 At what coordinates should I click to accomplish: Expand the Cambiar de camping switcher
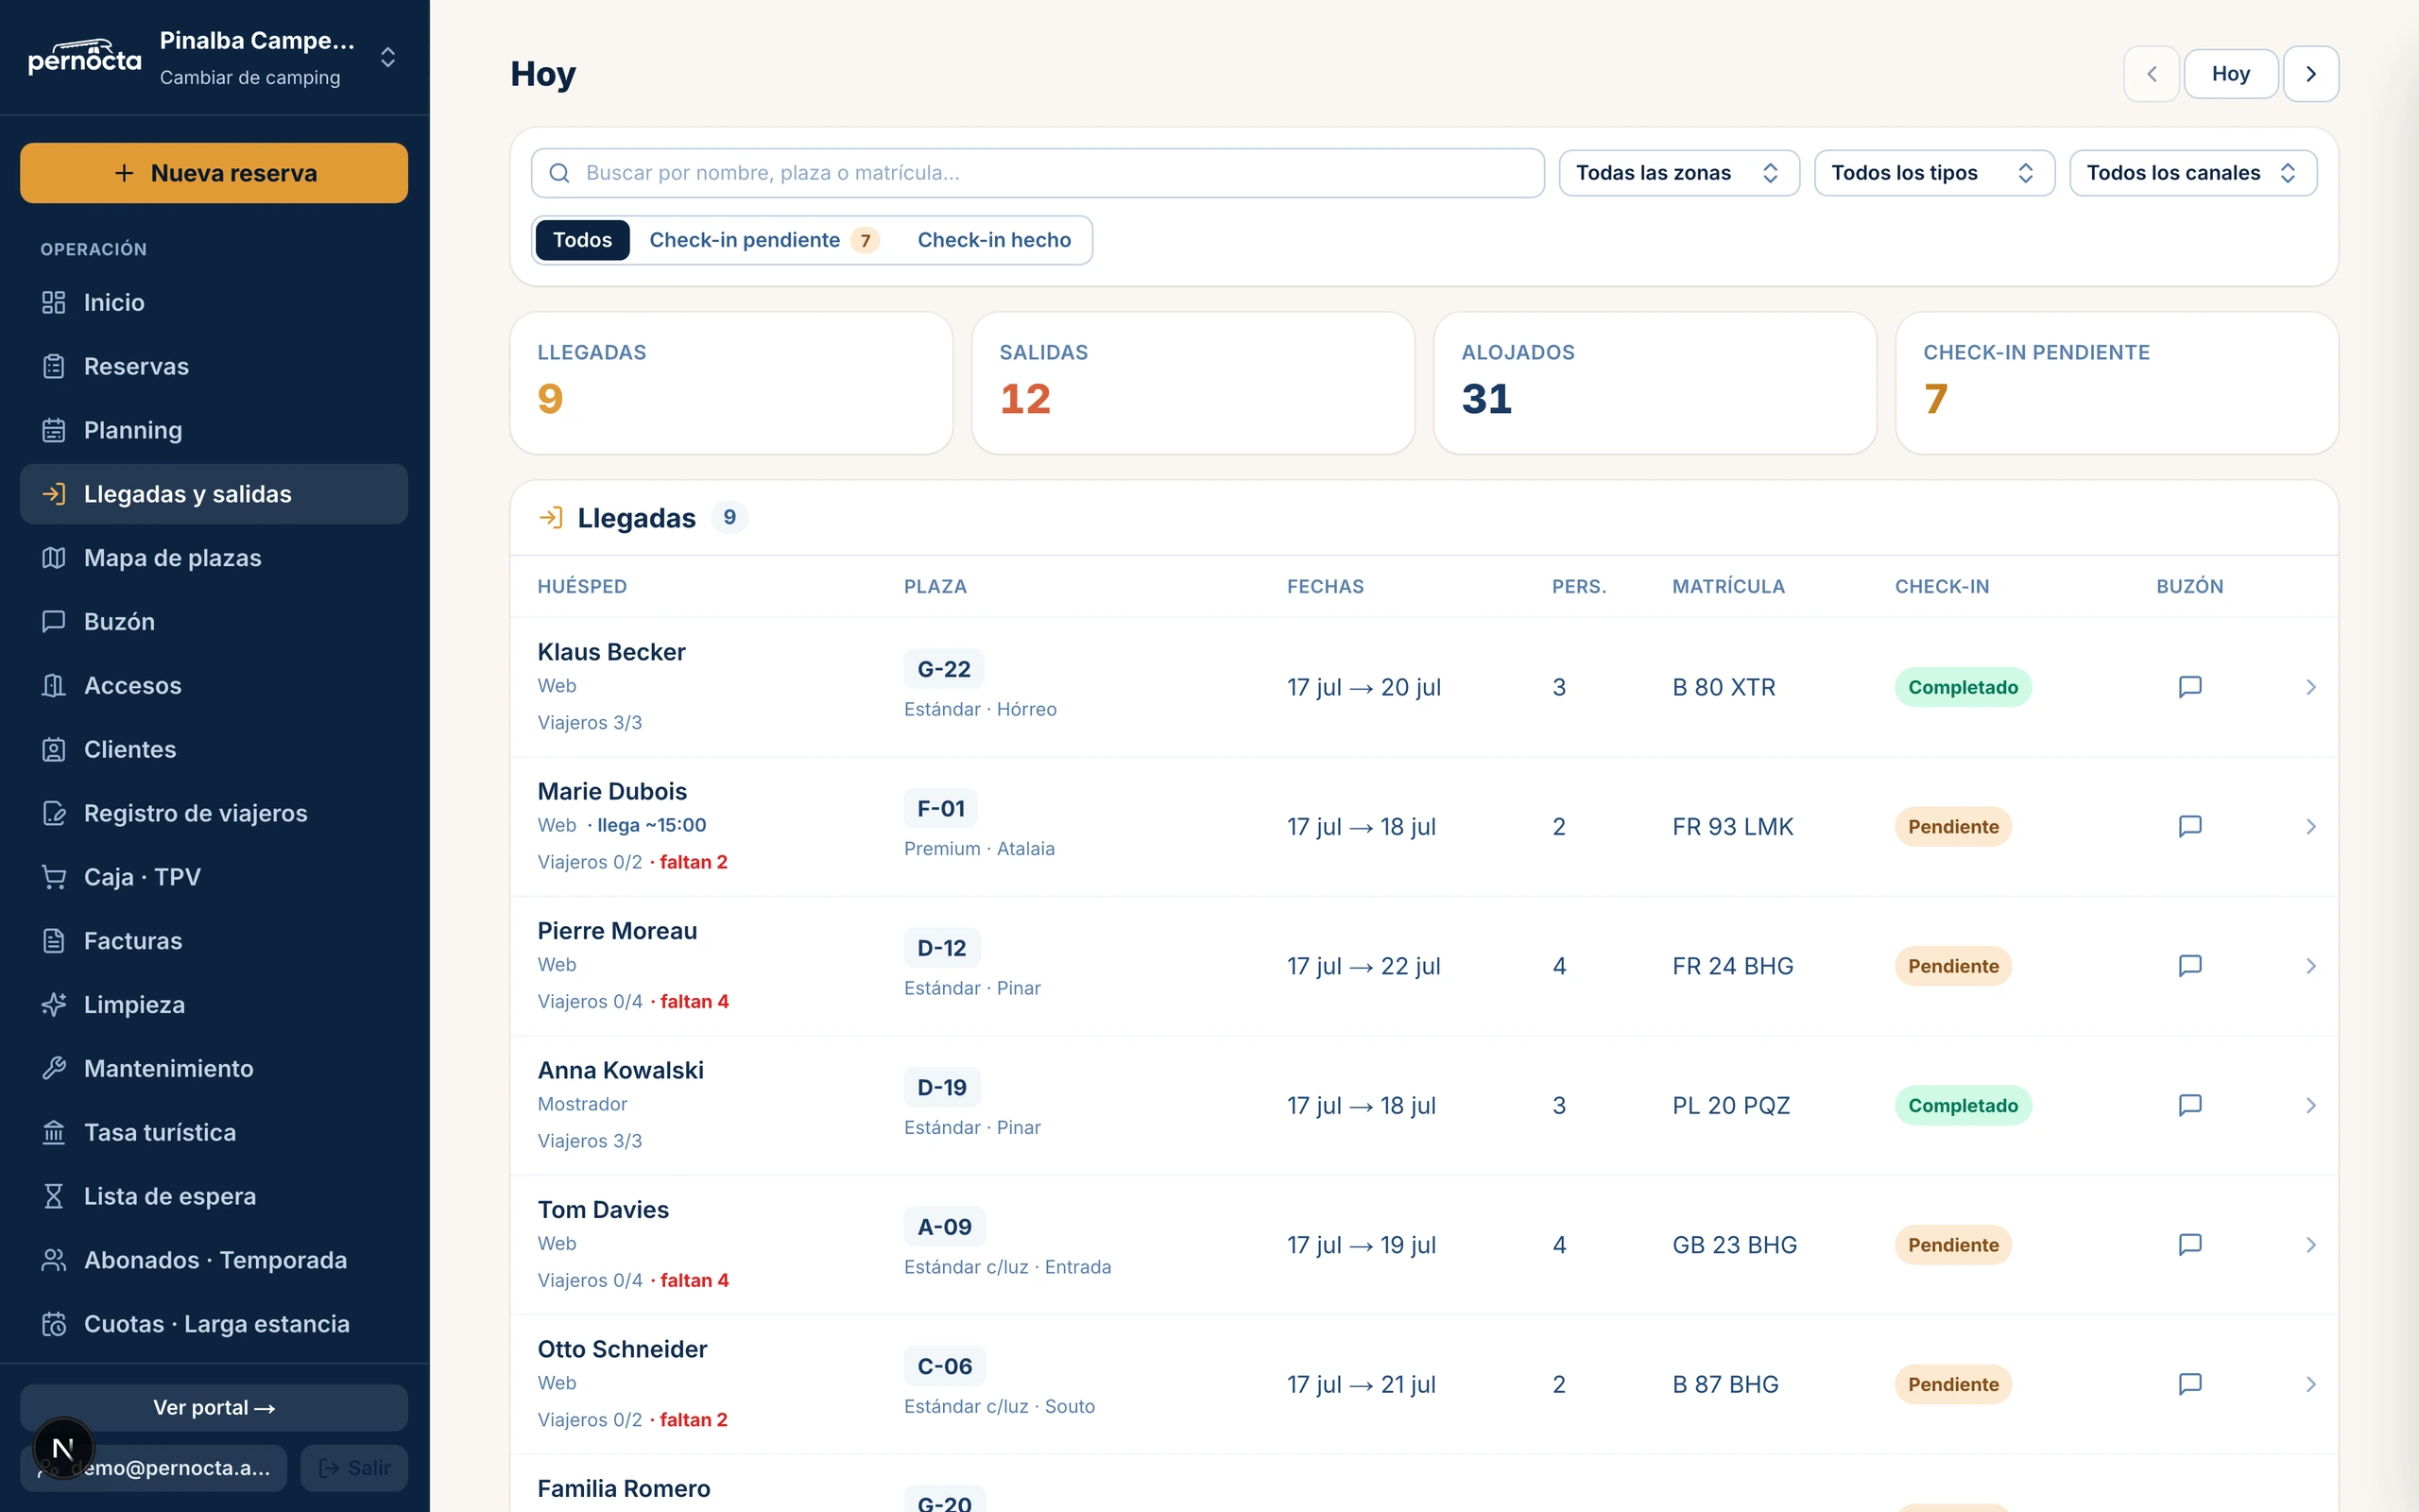click(x=387, y=58)
